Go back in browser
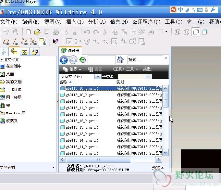The image size is (221, 190). click(64, 60)
